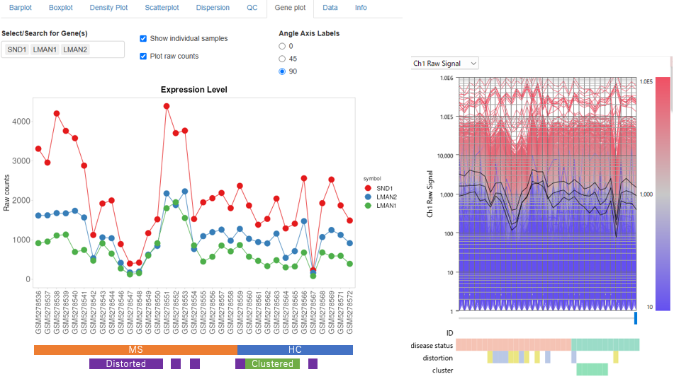This screenshot has width=674, height=379.
Task: Click the 'Angle Axis Labels' heading
Action: pos(309,33)
